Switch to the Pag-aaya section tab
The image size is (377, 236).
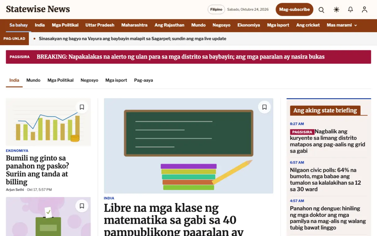(144, 80)
